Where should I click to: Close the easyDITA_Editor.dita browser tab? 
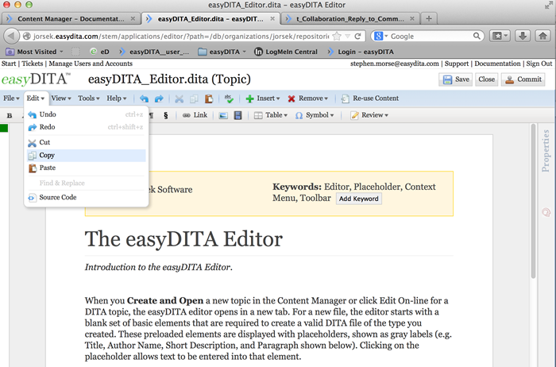(x=272, y=18)
